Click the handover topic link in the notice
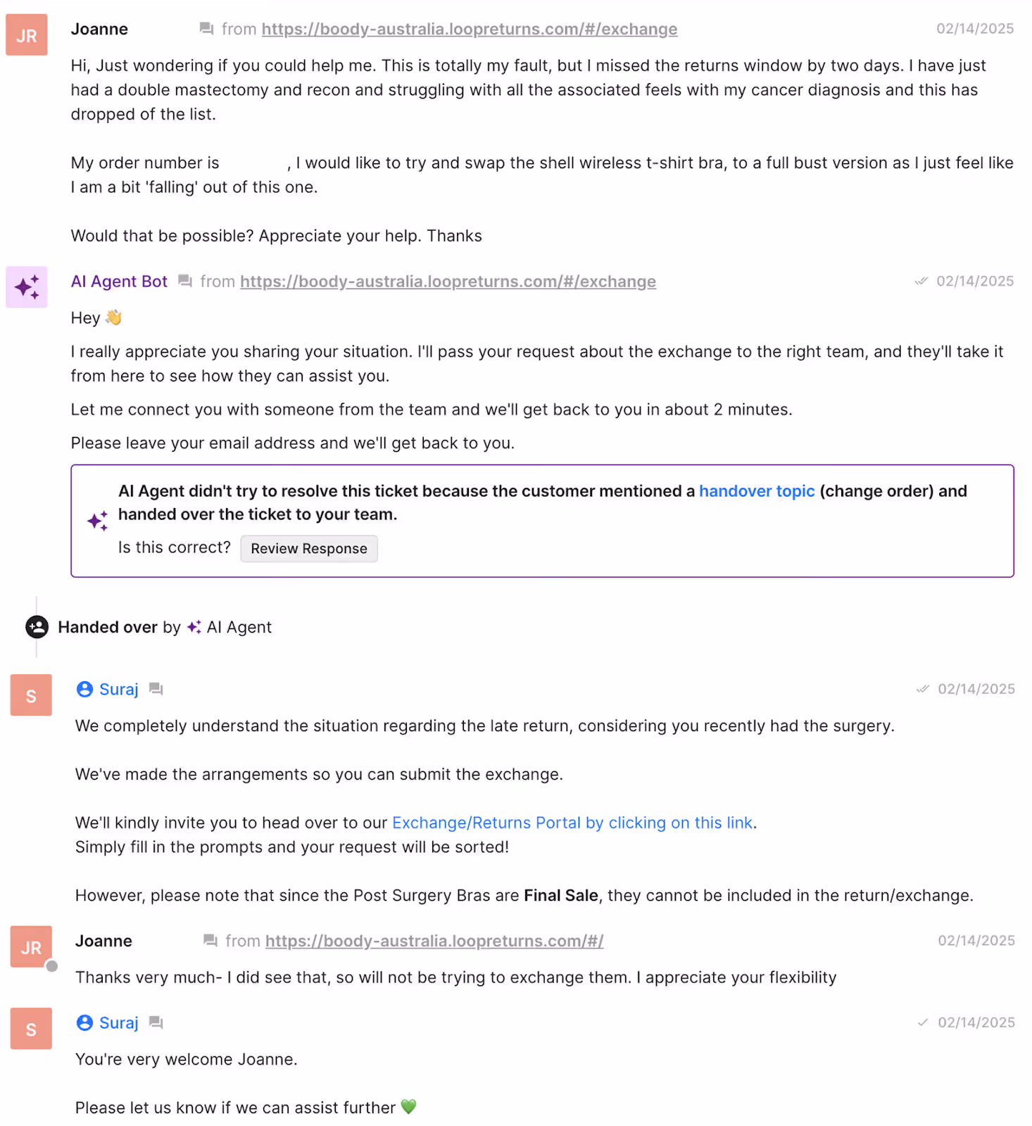Image resolution: width=1032 pixels, height=1126 pixels. click(756, 491)
